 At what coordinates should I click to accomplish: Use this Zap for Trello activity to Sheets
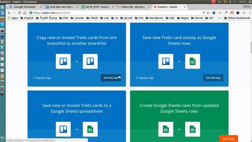213,78
